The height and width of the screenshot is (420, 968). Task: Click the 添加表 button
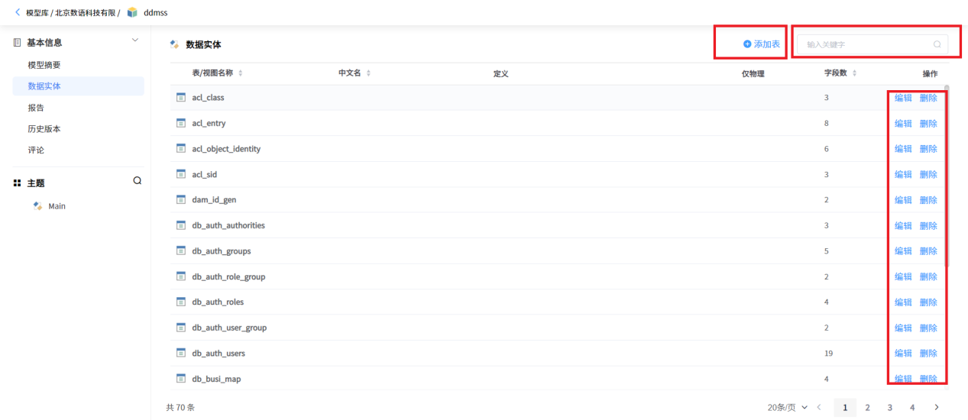click(762, 44)
